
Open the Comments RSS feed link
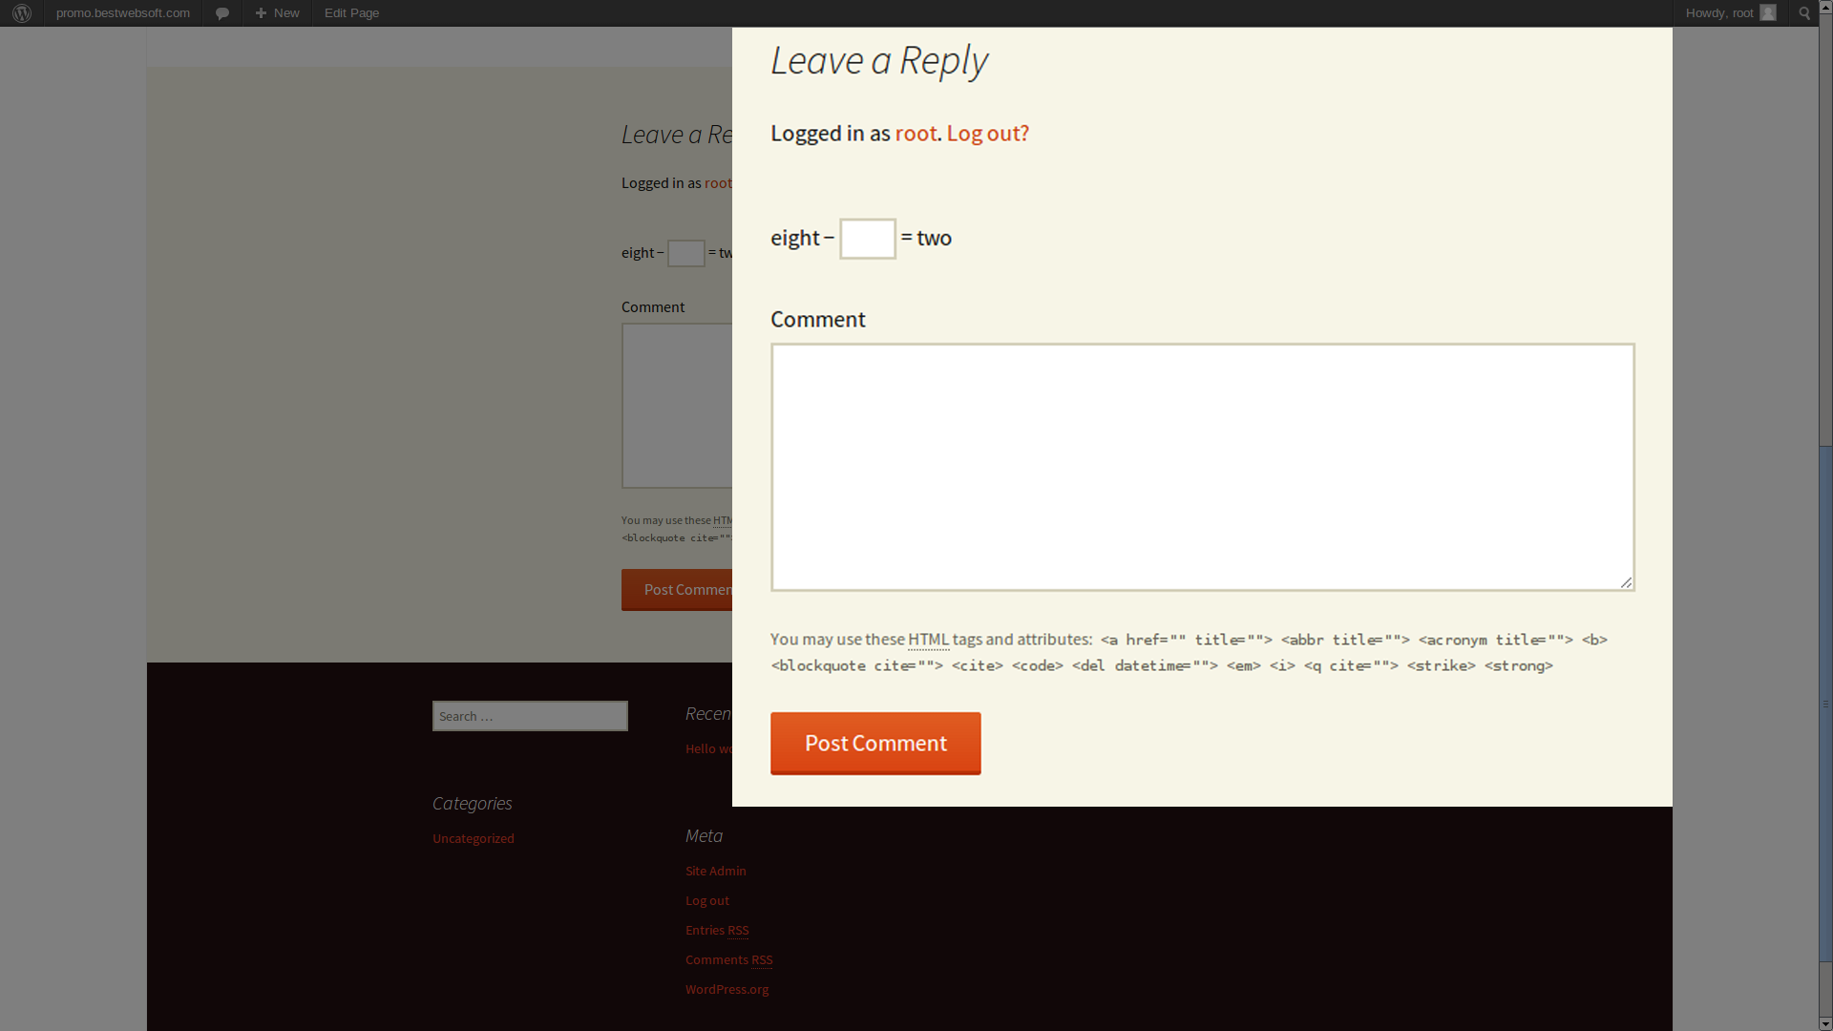click(729, 959)
